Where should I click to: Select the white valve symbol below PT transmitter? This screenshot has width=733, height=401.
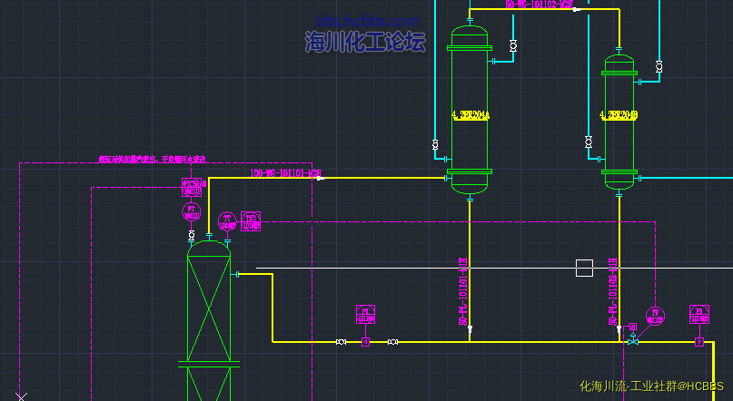pos(192,235)
